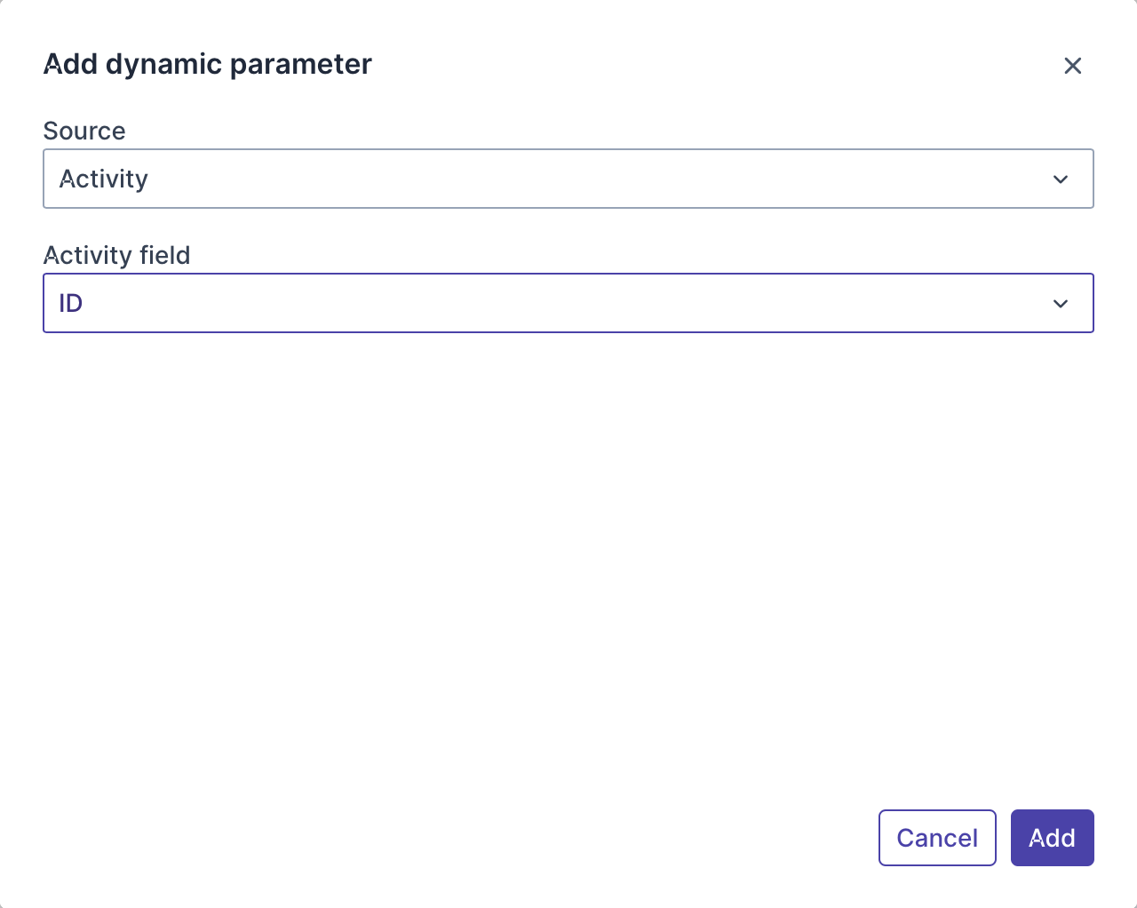Click the chevron next to ID
Image resolution: width=1137 pixels, height=908 pixels.
1060,304
